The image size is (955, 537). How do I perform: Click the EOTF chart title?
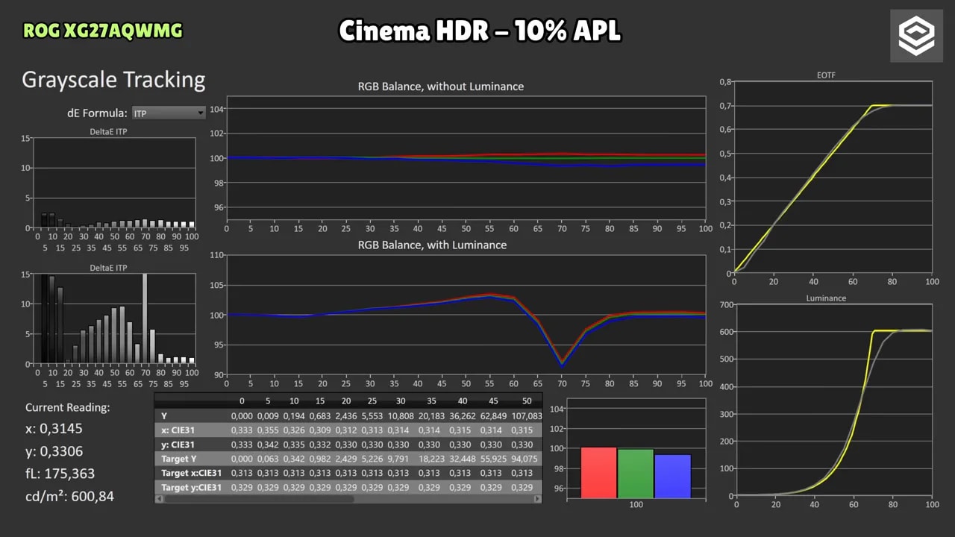(x=826, y=75)
